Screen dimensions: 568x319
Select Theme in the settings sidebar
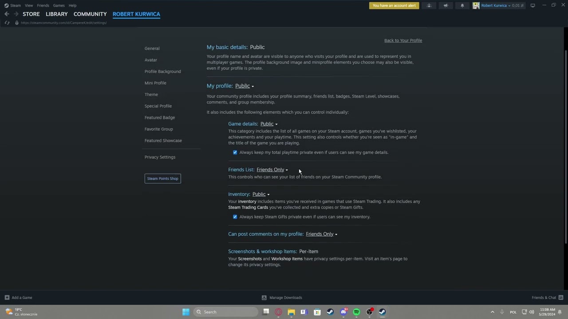151,94
